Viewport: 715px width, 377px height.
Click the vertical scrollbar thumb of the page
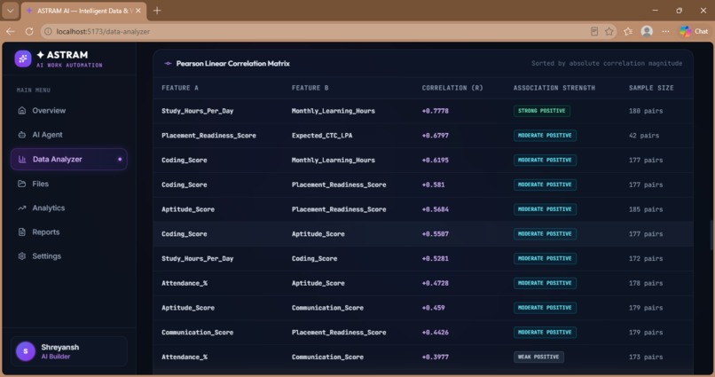(x=711, y=234)
